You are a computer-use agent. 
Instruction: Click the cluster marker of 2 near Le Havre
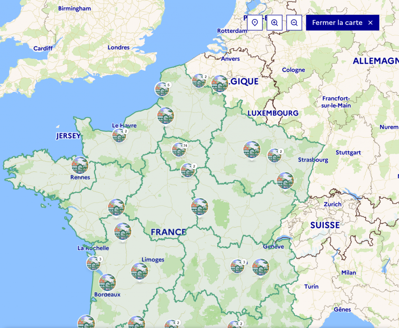119,135
